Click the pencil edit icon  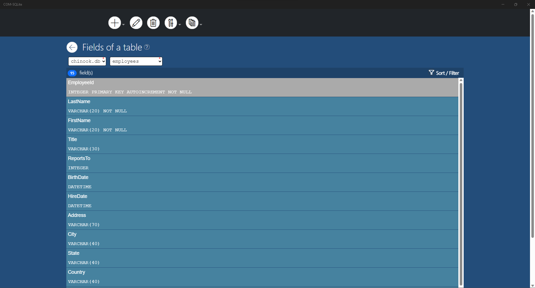pos(136,23)
